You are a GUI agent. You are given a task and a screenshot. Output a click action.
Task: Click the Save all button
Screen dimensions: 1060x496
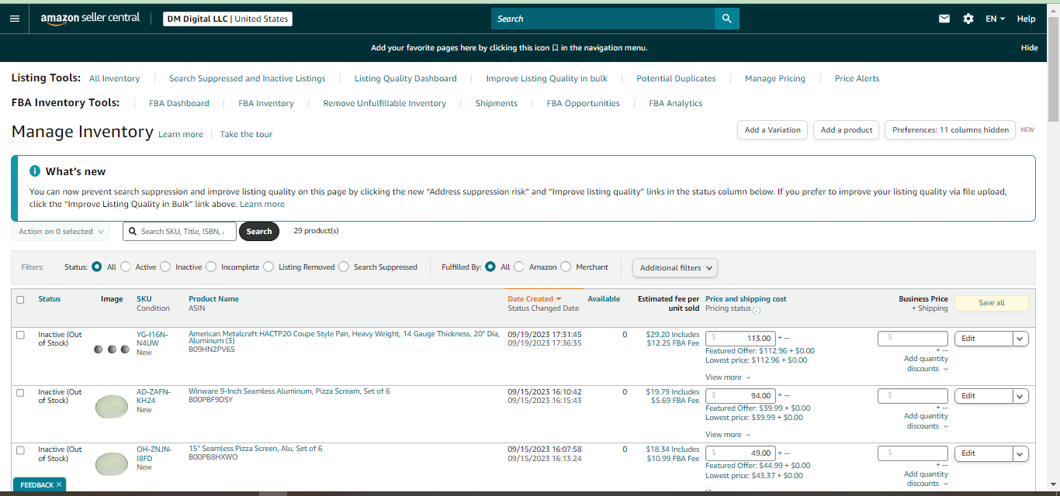click(992, 303)
